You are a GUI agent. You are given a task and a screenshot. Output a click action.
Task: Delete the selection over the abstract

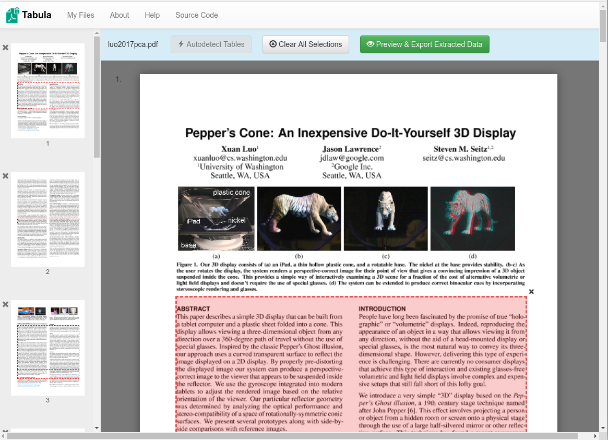531,292
